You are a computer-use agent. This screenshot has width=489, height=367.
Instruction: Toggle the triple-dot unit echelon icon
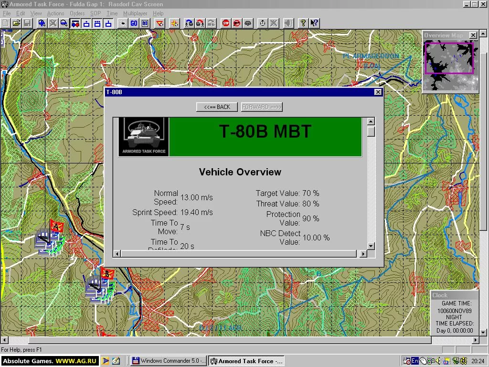coord(97,23)
